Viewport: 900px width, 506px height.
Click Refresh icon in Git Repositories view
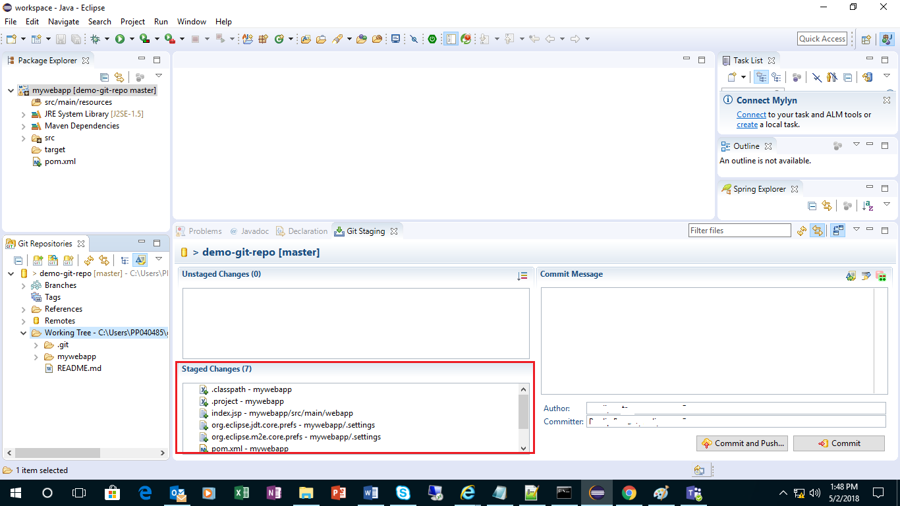[x=88, y=260]
